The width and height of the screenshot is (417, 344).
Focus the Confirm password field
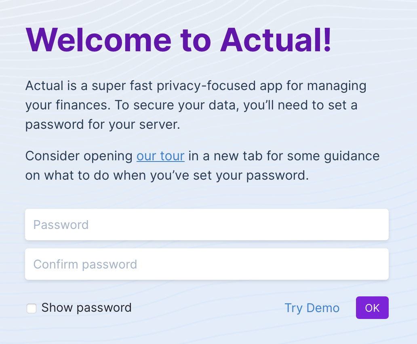pyautogui.click(x=206, y=264)
